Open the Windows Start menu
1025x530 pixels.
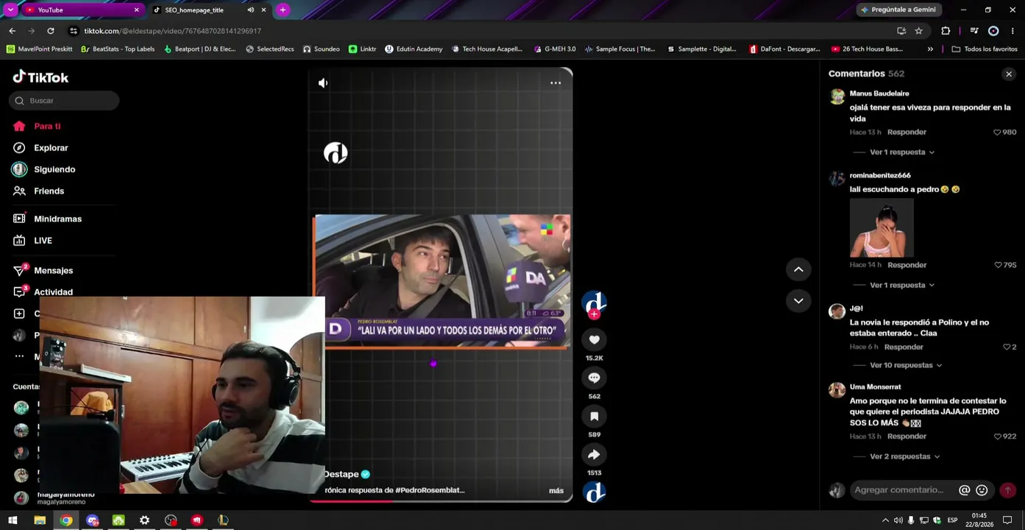(13, 520)
